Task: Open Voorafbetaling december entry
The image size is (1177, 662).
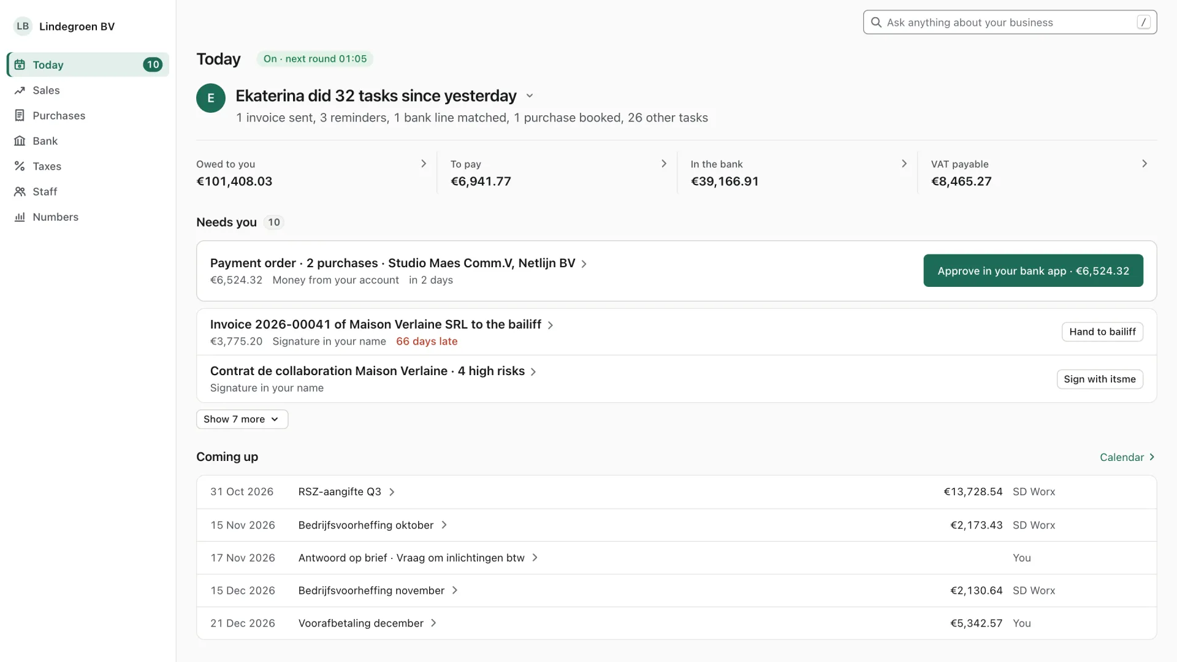Action: 676,623
